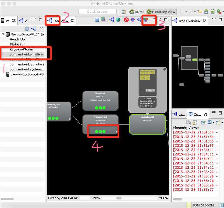Click the display selected console icon

(210, 122)
